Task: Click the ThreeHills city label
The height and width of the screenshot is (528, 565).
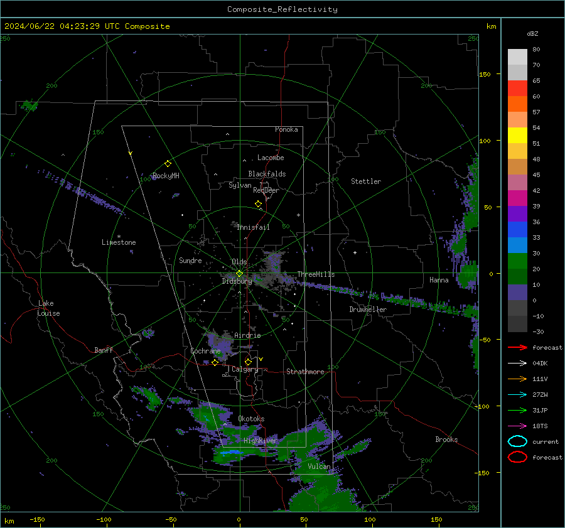Action: tap(316, 274)
